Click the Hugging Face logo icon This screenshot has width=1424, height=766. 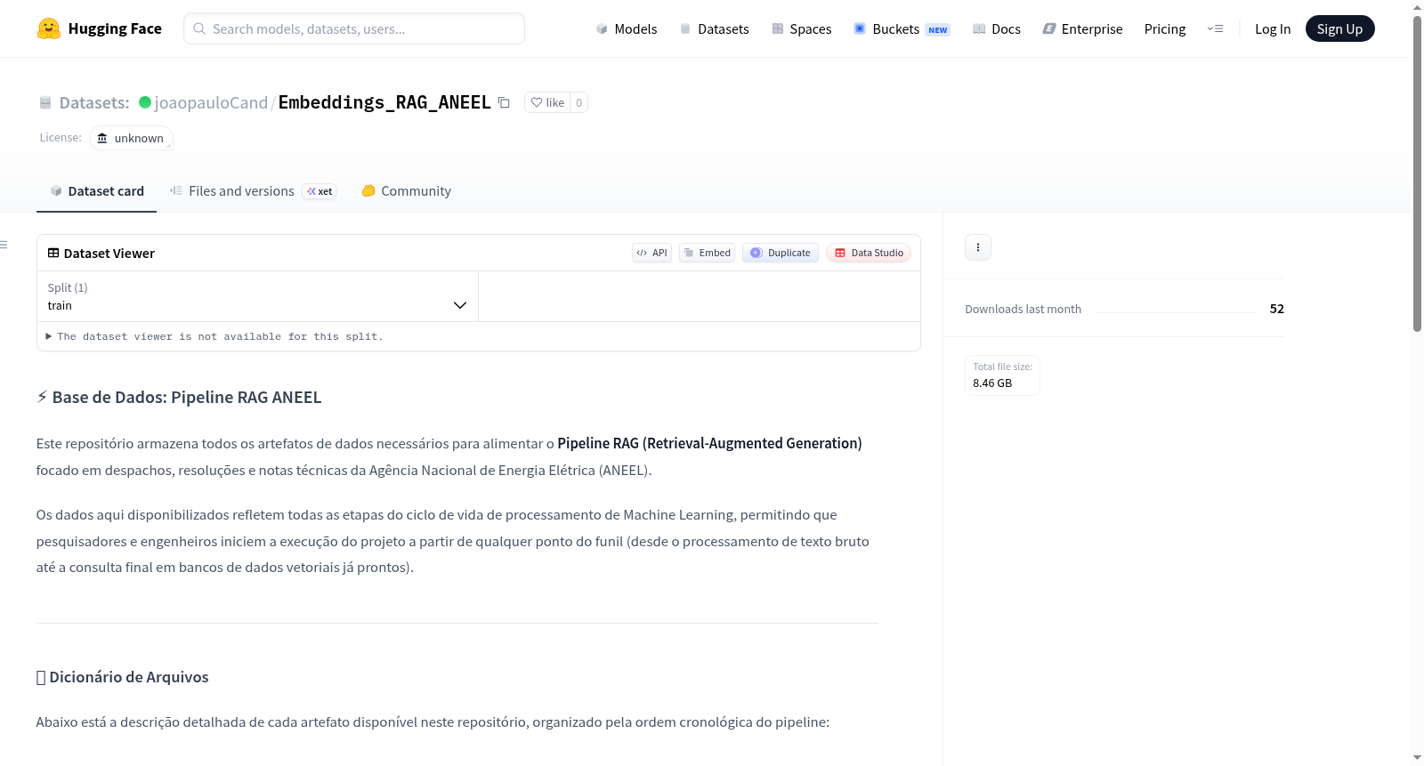pyautogui.click(x=49, y=28)
